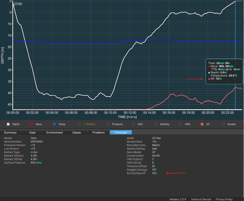The width and height of the screenshot is (244, 201).
Task: Uncheck the GF graph checkbox
Action: 202,124
